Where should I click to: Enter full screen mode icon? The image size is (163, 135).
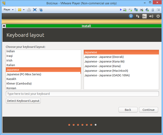click(35, 10)
